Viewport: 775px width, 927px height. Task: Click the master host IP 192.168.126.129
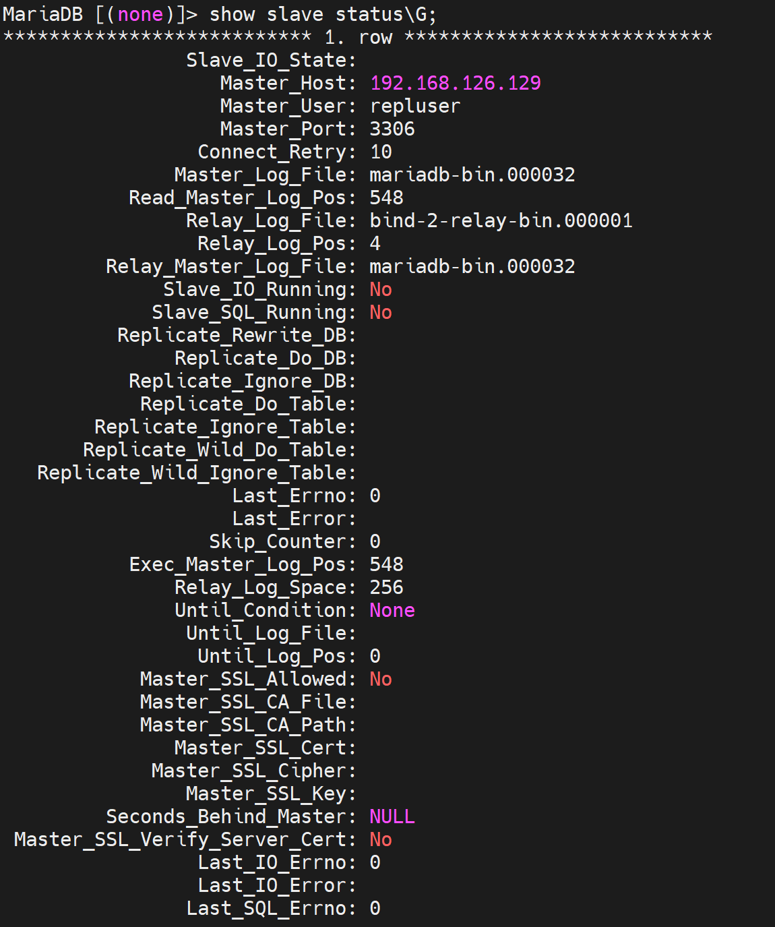(455, 83)
